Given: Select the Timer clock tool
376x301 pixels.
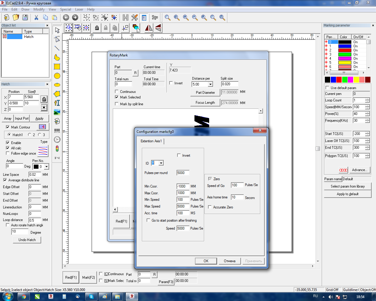Looking at the screenshot, I should (57, 140).
